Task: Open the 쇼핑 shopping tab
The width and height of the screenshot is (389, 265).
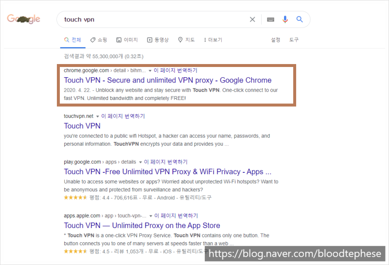Action: [99, 40]
